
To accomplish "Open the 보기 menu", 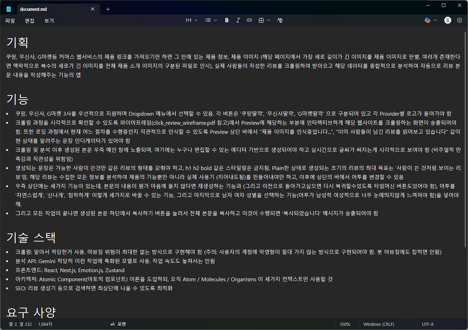I will (x=49, y=21).
